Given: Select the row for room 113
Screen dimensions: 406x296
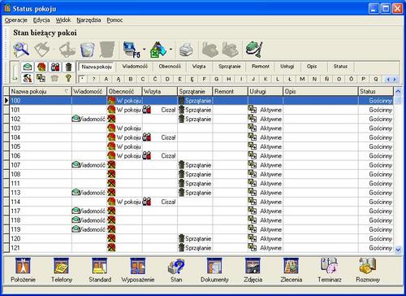Looking at the screenshot, I should point(198,193).
